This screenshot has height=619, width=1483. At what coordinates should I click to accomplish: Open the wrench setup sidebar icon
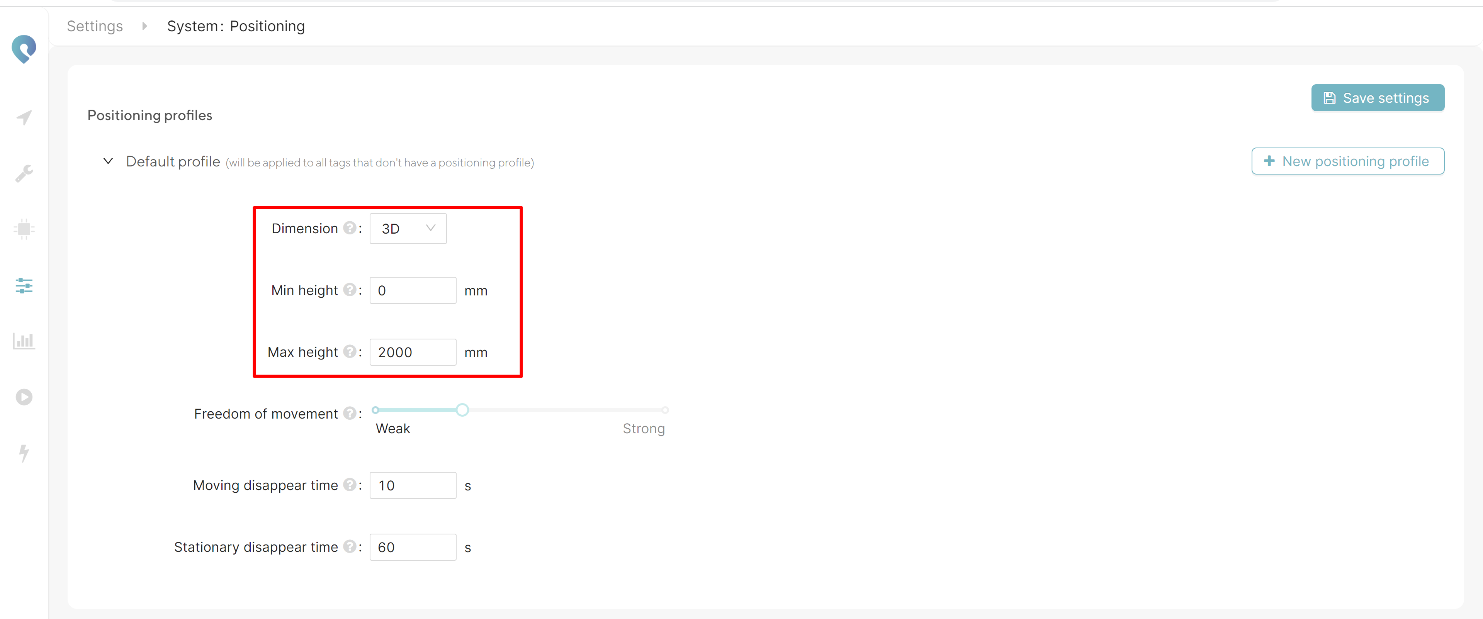[24, 173]
